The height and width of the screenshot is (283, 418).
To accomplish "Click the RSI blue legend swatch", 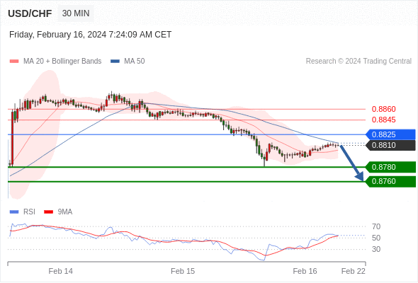I will point(14,212).
